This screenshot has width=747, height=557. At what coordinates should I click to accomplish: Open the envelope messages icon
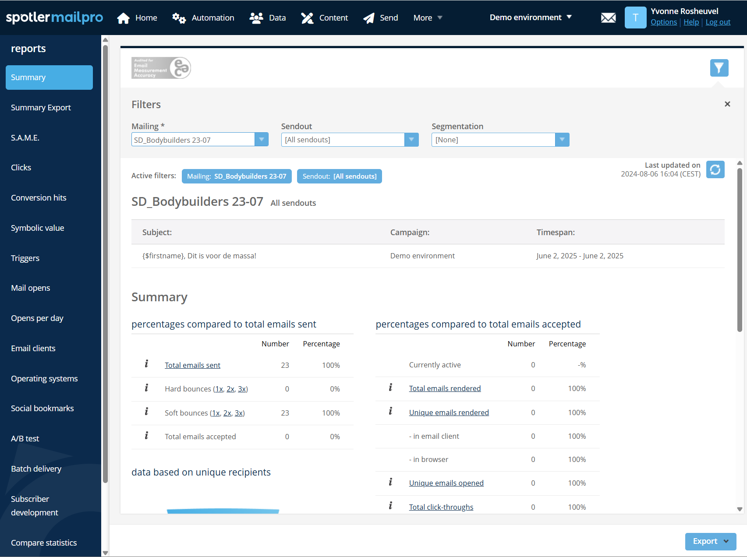coord(608,18)
